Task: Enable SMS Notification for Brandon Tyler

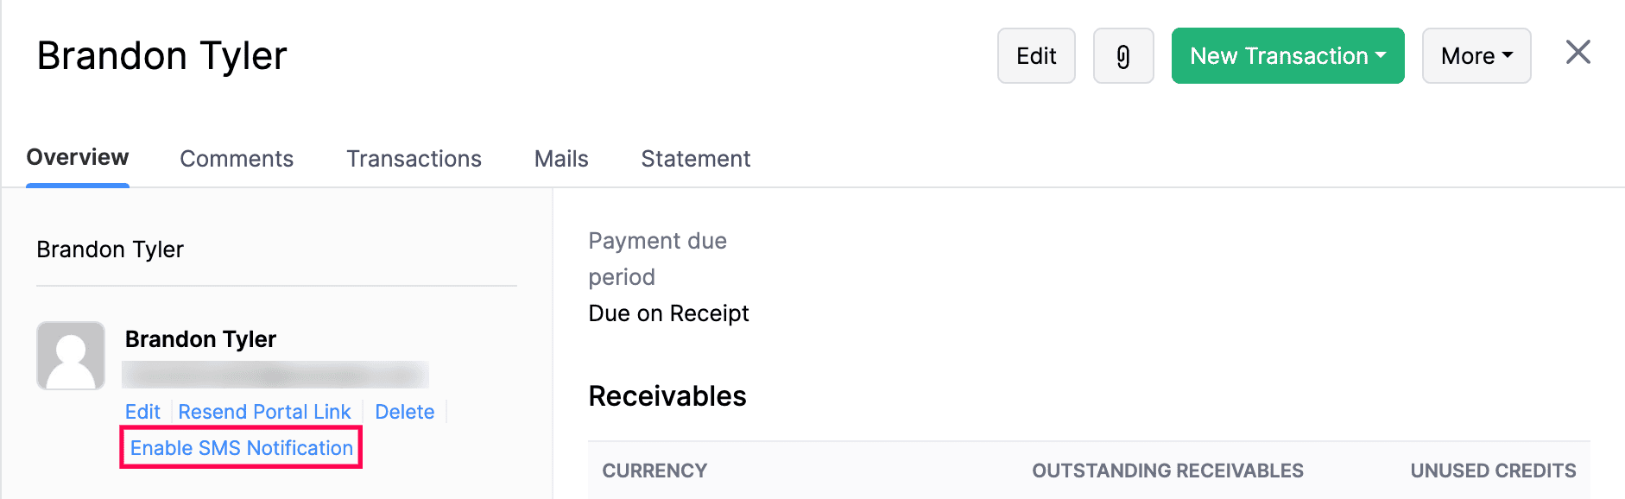Action: 240,448
